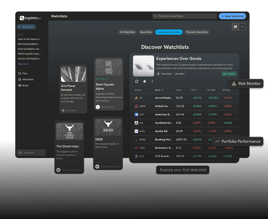Click the Short Squeez author avatar
Viewport: 268px width, 219px height.
pos(98,107)
